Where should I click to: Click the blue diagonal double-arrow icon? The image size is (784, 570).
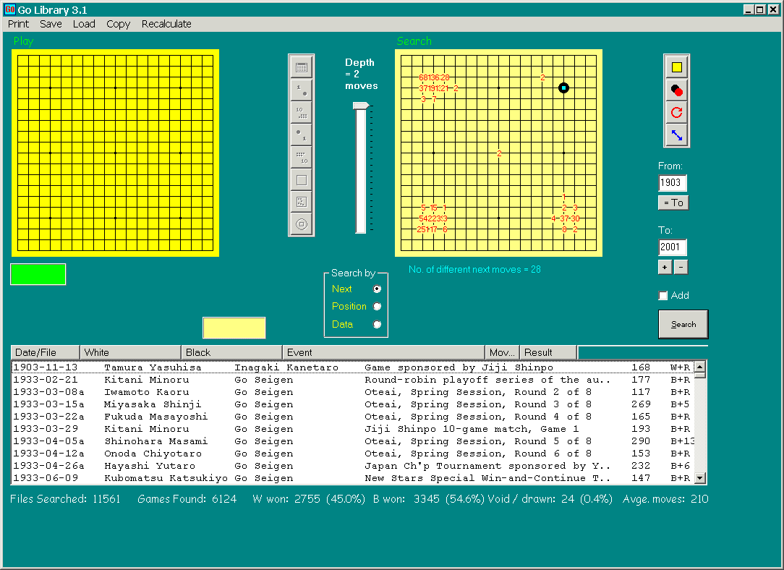point(676,135)
